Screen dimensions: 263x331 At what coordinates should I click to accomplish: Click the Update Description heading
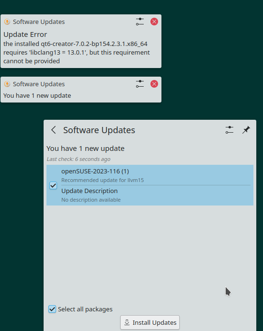click(x=90, y=191)
